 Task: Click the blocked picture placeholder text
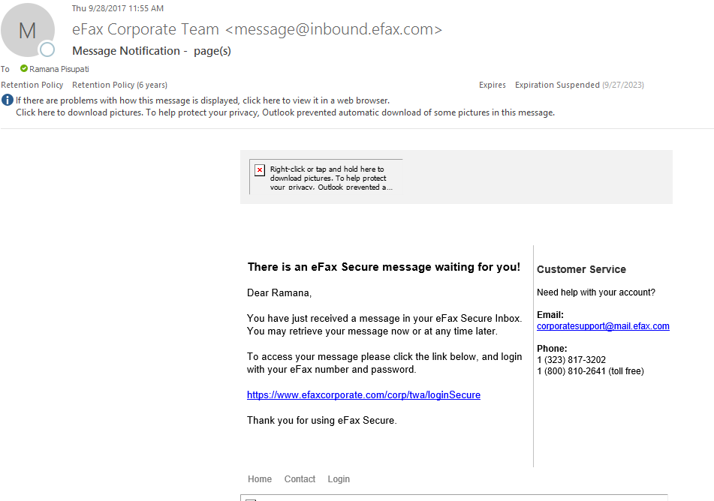click(329, 178)
